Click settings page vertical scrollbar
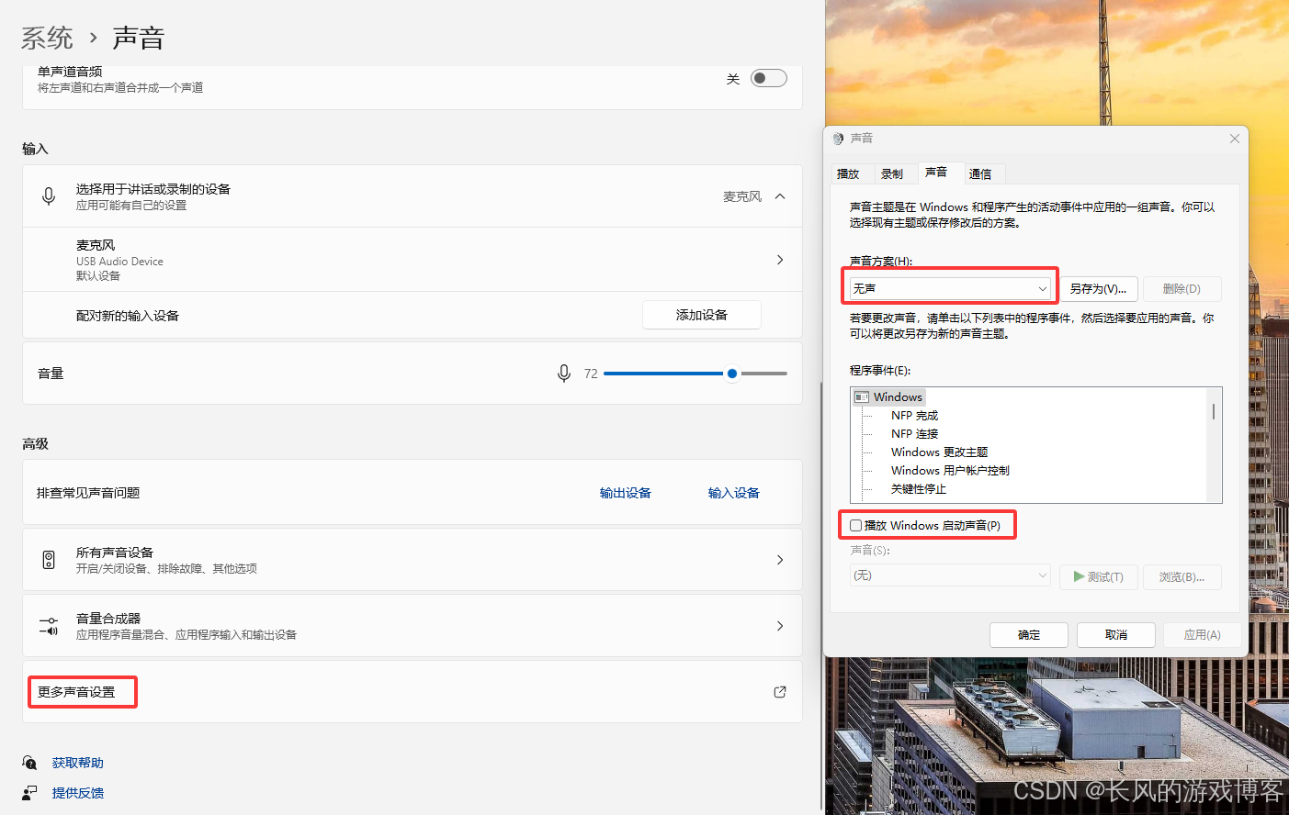The width and height of the screenshot is (1289, 815). pos(821,597)
